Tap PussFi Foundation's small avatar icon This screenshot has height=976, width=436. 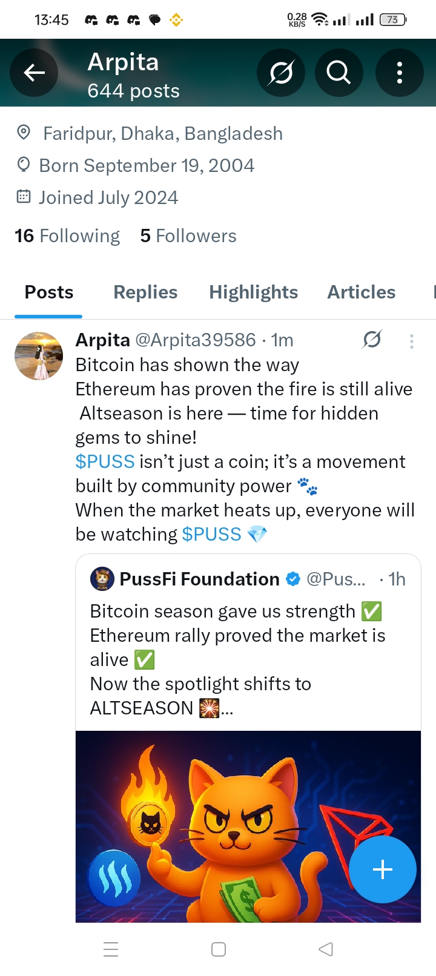tap(102, 579)
